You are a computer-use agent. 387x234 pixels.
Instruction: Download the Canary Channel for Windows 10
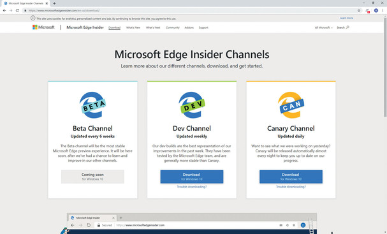[291, 177]
